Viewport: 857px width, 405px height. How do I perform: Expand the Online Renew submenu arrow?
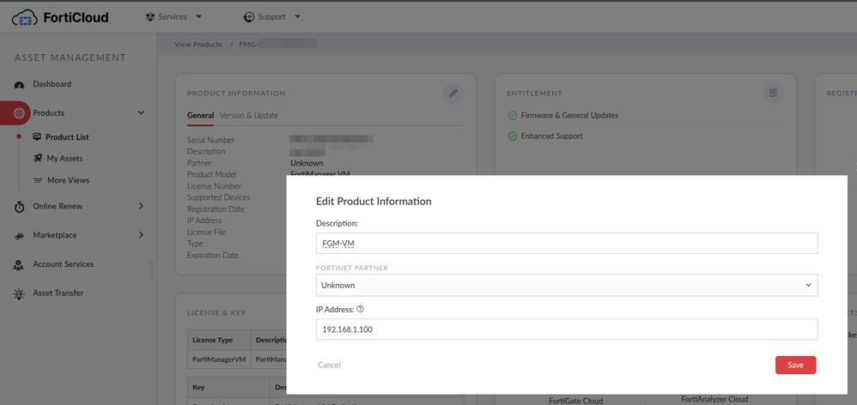[141, 207]
